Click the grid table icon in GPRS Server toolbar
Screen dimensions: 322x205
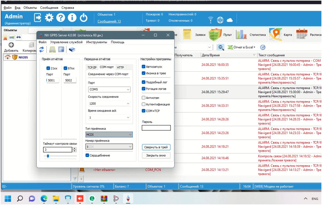click(x=61, y=49)
